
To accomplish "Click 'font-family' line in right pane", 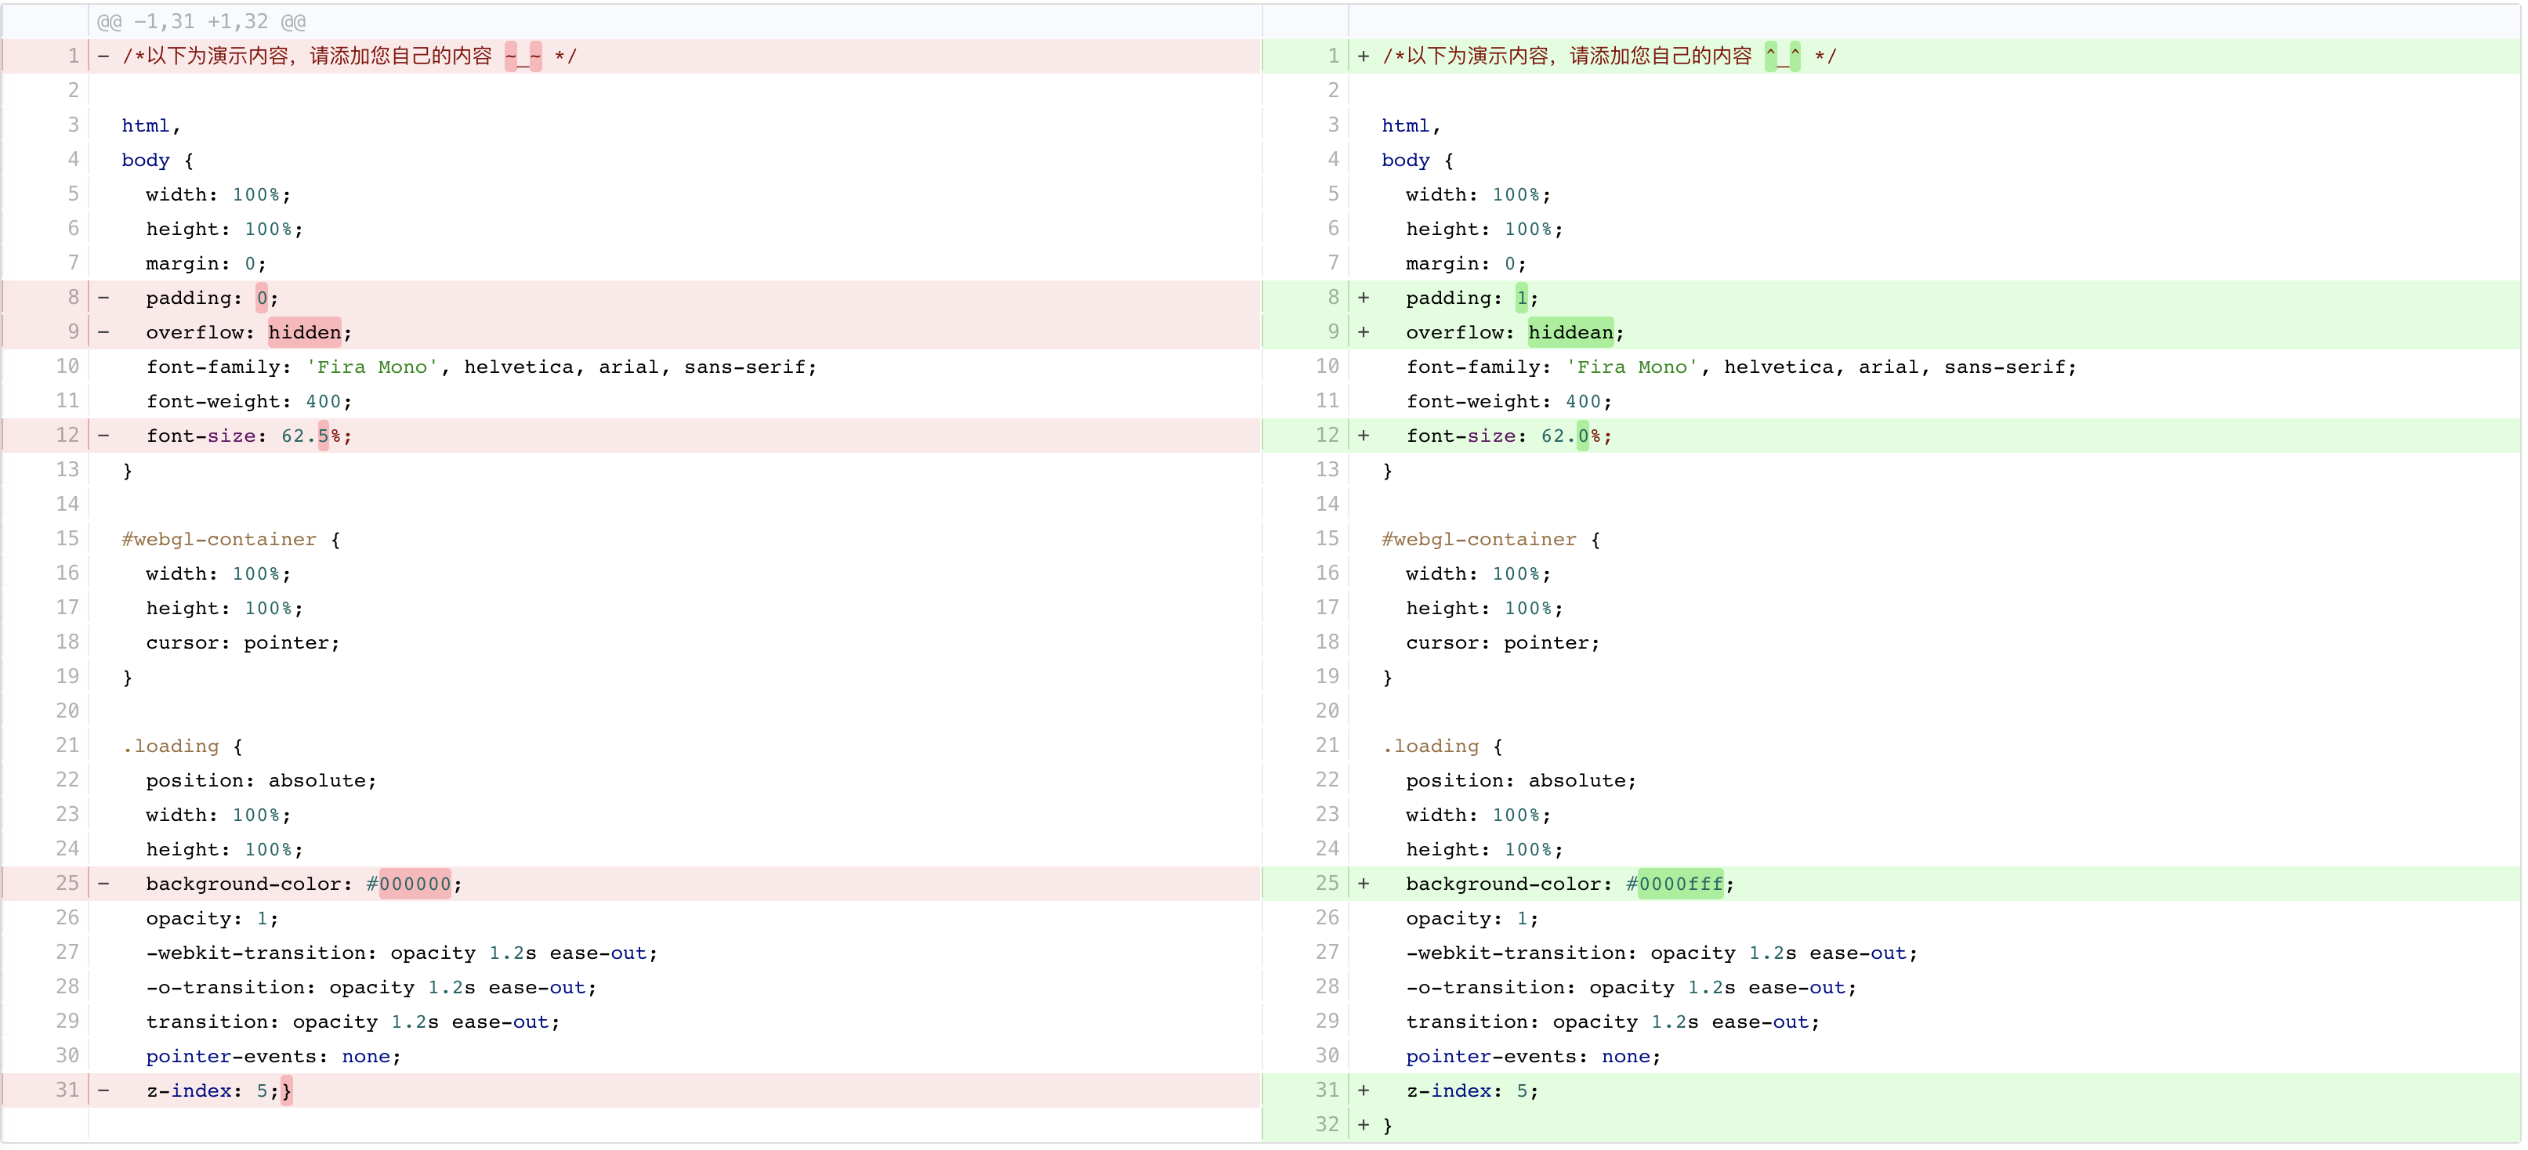I will click(x=1741, y=367).
